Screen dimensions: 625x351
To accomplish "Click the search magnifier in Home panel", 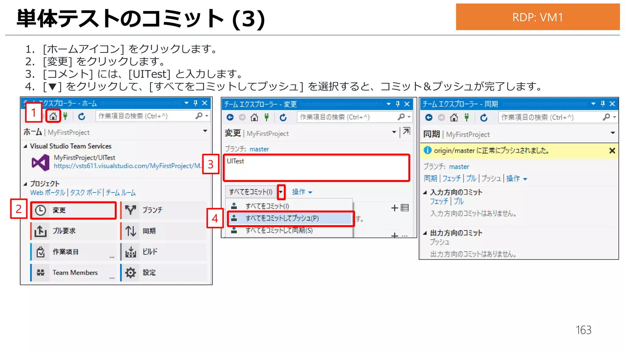I will point(199,116).
